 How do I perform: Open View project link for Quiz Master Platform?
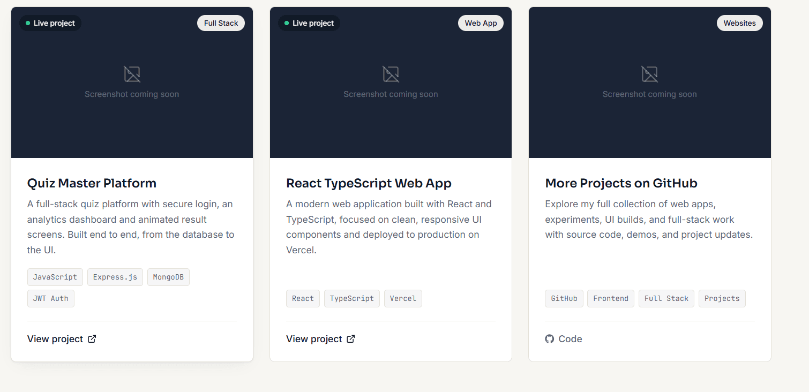(x=62, y=339)
